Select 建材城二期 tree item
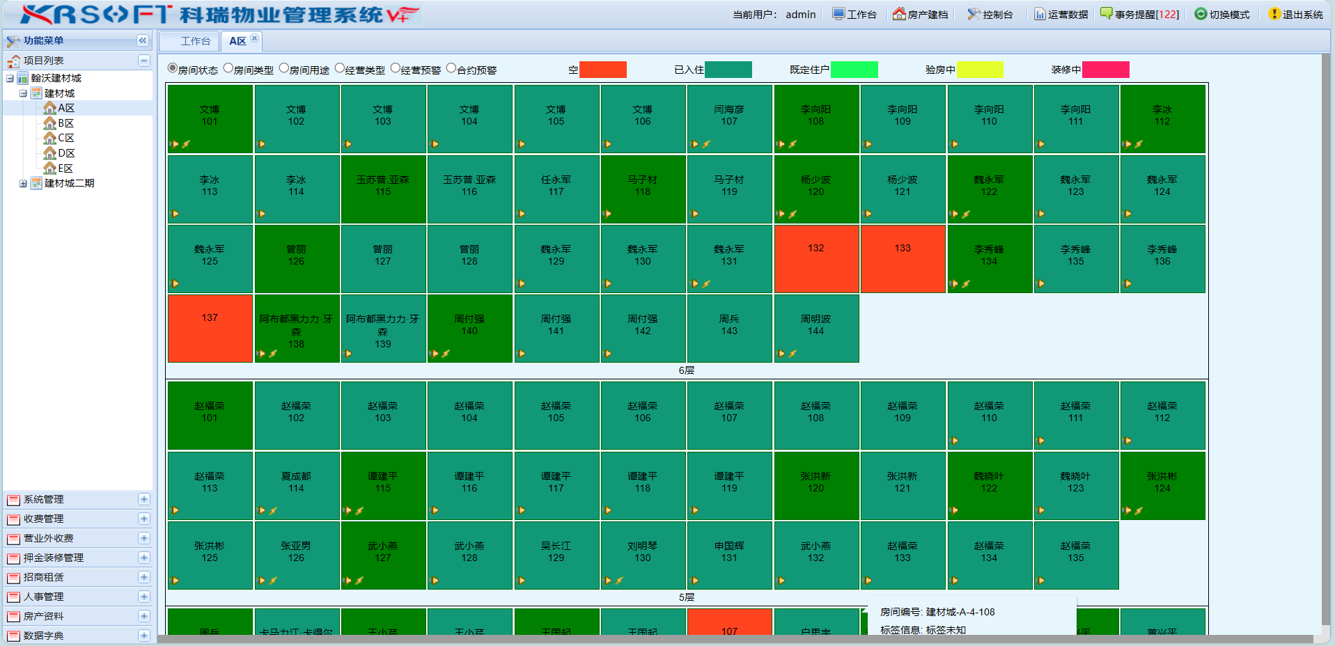 click(69, 183)
